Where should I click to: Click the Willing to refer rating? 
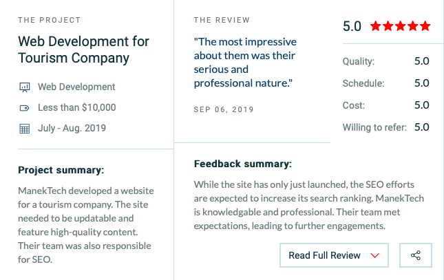[x=386, y=127]
